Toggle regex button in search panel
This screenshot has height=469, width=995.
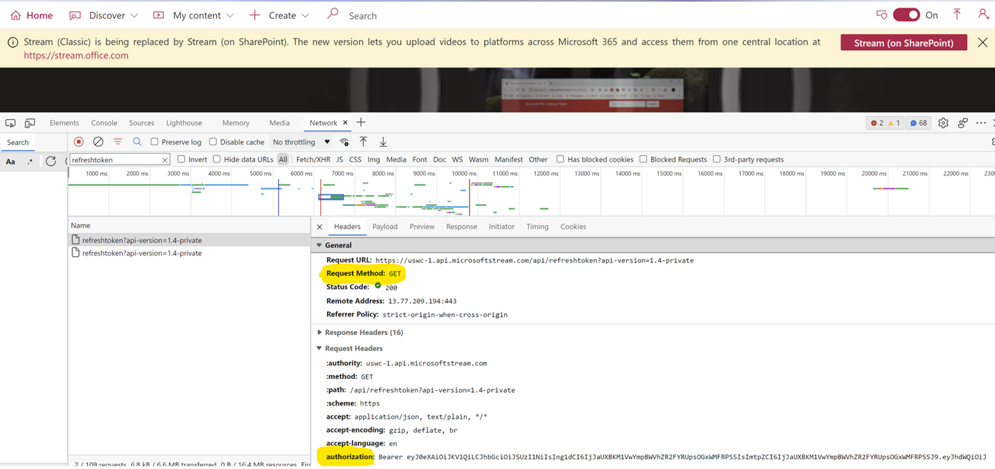point(30,161)
